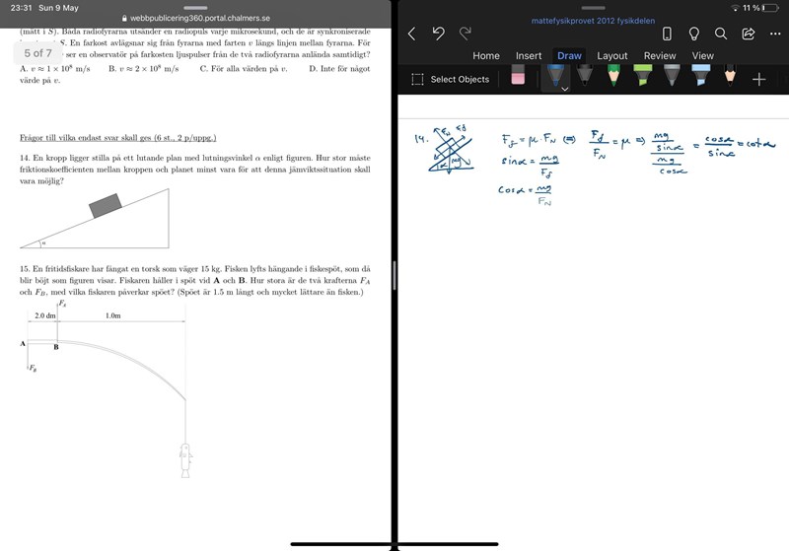This screenshot has height=551, width=789.
Task: Share the document
Action: pos(748,34)
